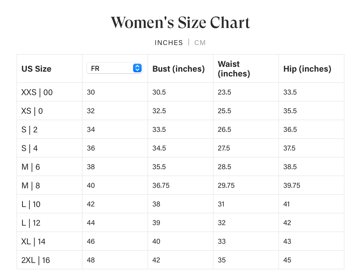Click the 27.5 waist value for S | 4
This screenshot has width=362, height=276.
pos(224,148)
